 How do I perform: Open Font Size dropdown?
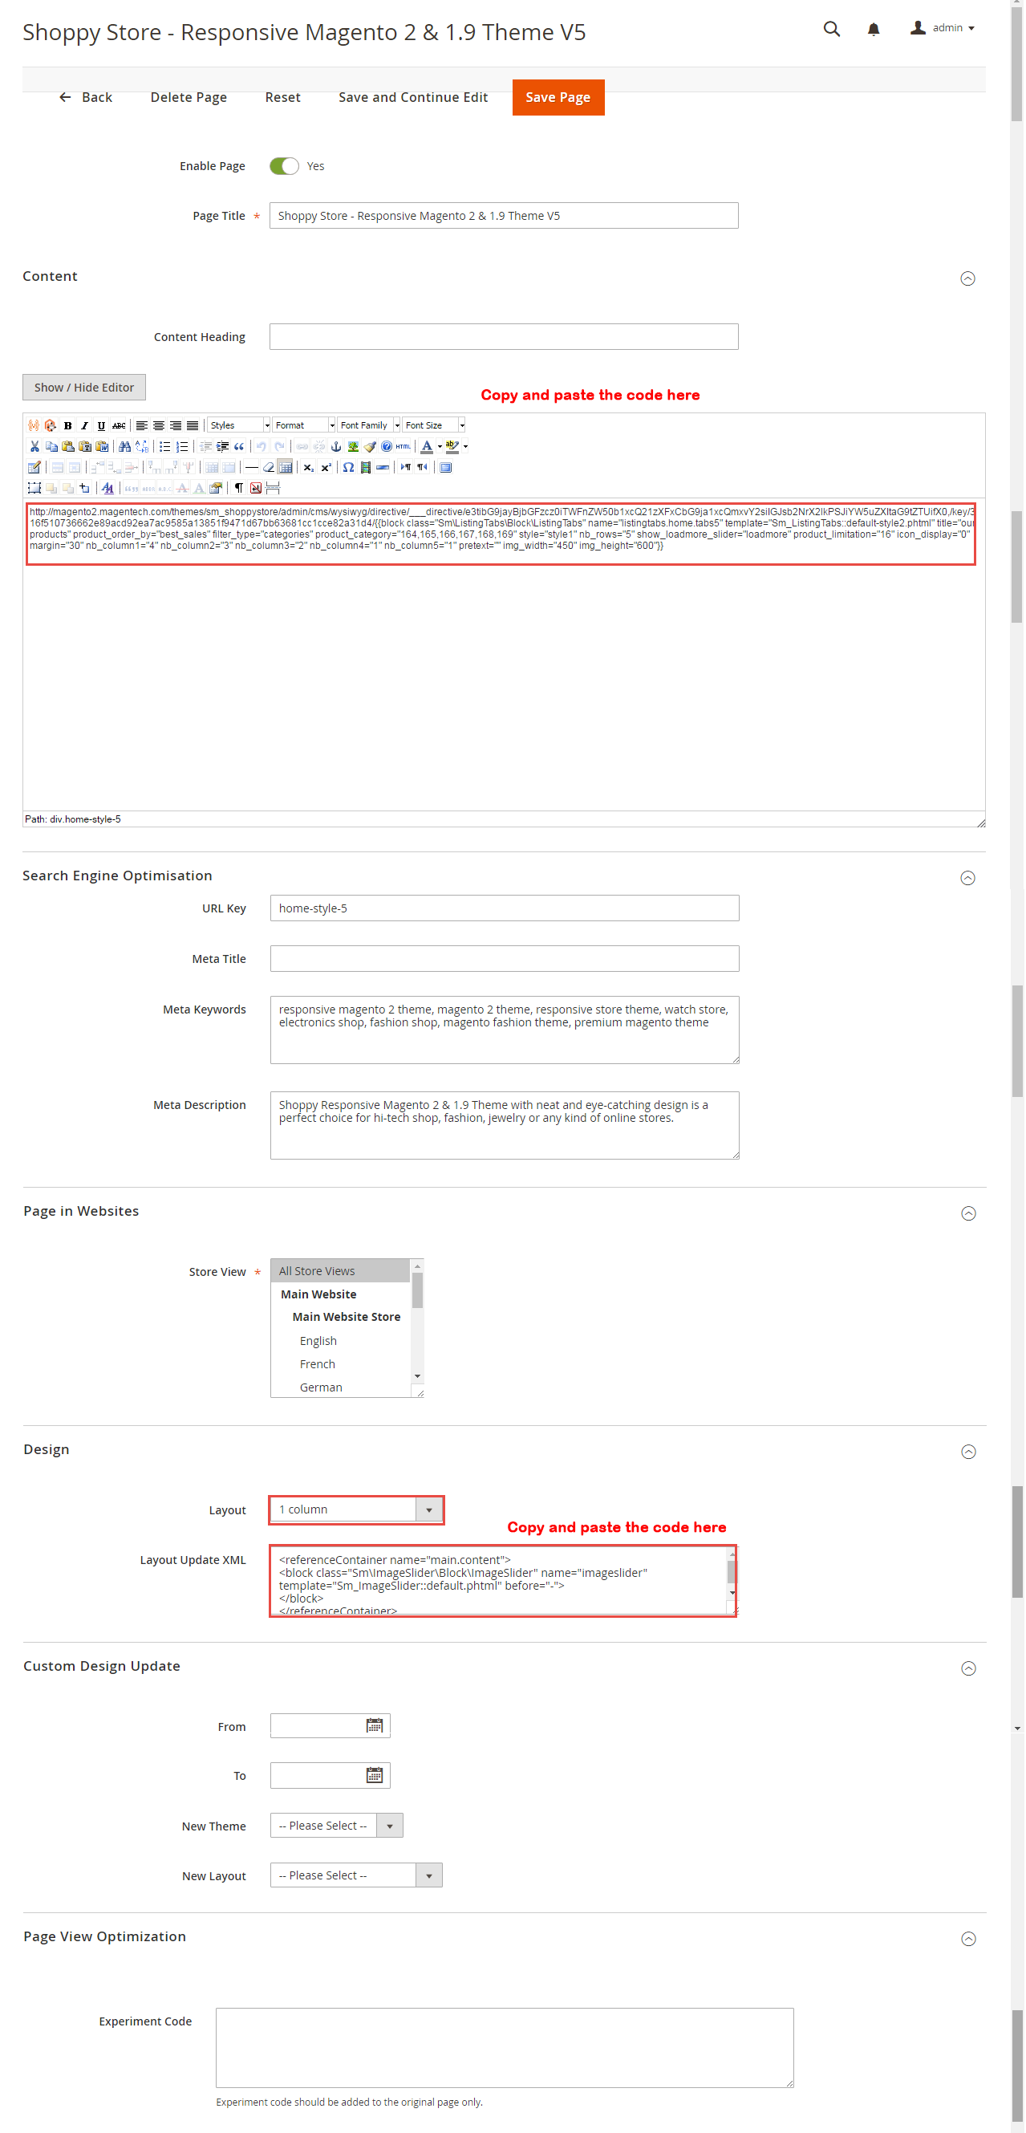pos(433,425)
